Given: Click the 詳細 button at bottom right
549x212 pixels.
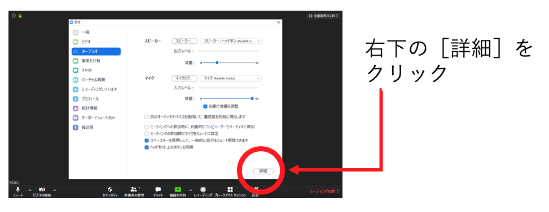Looking at the screenshot, I should click(263, 171).
